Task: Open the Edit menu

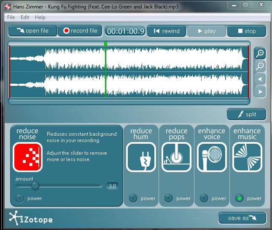Action: [x=25, y=17]
